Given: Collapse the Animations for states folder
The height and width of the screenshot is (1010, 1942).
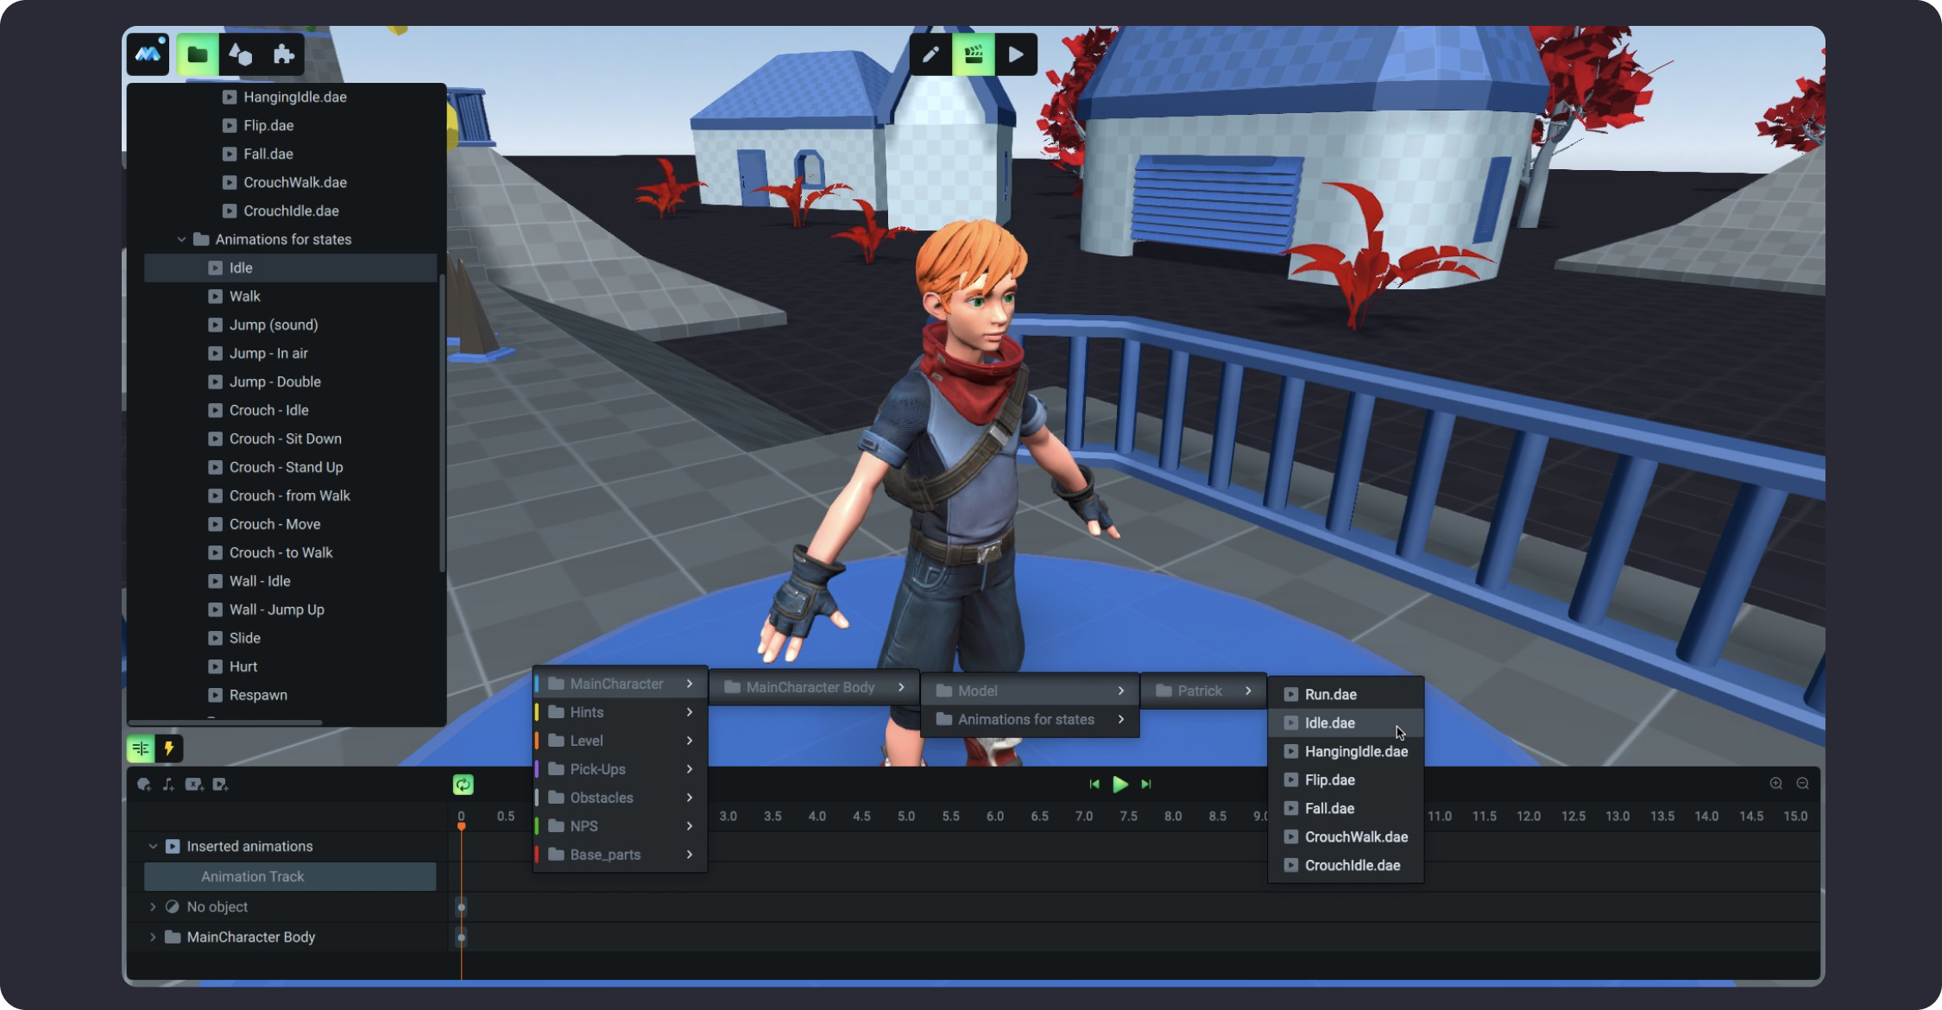Looking at the screenshot, I should (x=181, y=239).
